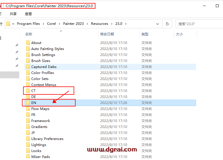Click the second quick access pin icon
Viewport: 223px width, 160px height.
point(17,52)
